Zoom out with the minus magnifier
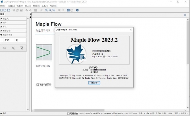 pyautogui.click(x=50, y=10)
